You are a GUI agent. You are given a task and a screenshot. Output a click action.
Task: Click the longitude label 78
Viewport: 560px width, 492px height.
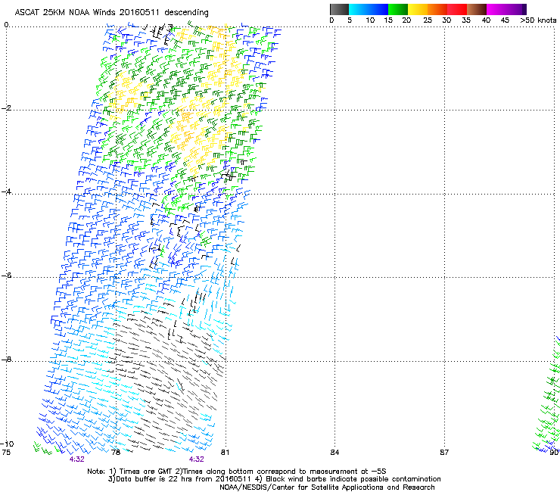pos(116,453)
